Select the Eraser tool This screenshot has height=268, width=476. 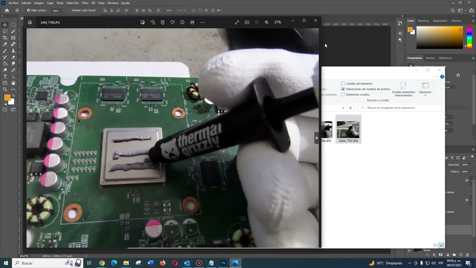point(13,57)
